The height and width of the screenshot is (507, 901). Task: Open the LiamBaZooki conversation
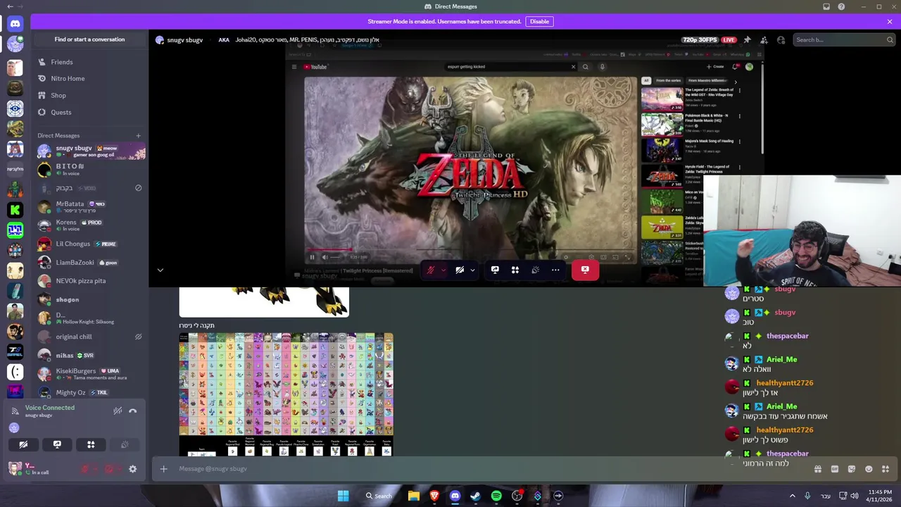click(89, 262)
